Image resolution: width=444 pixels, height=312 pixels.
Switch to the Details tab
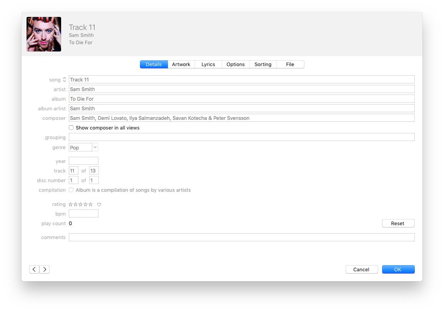[154, 64]
